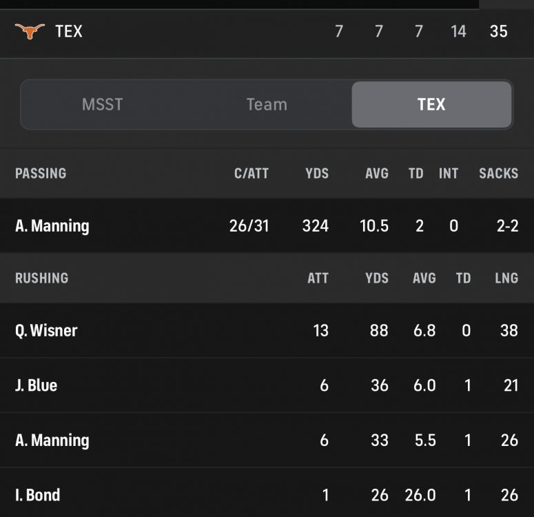Click the rushing ATT column header
Viewport: 534px width, 517px height.
click(x=318, y=278)
